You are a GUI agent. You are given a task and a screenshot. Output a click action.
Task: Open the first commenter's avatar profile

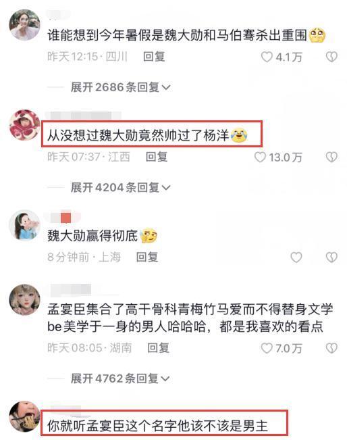coord(25,25)
